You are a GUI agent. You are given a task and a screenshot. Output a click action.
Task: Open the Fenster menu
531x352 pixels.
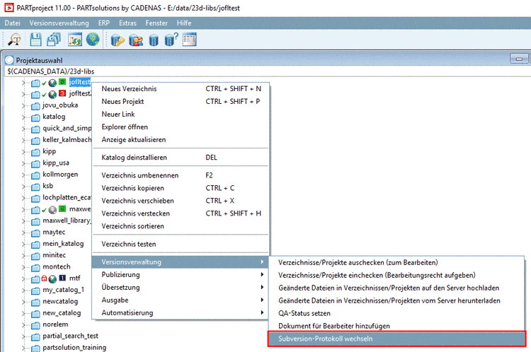[156, 23]
